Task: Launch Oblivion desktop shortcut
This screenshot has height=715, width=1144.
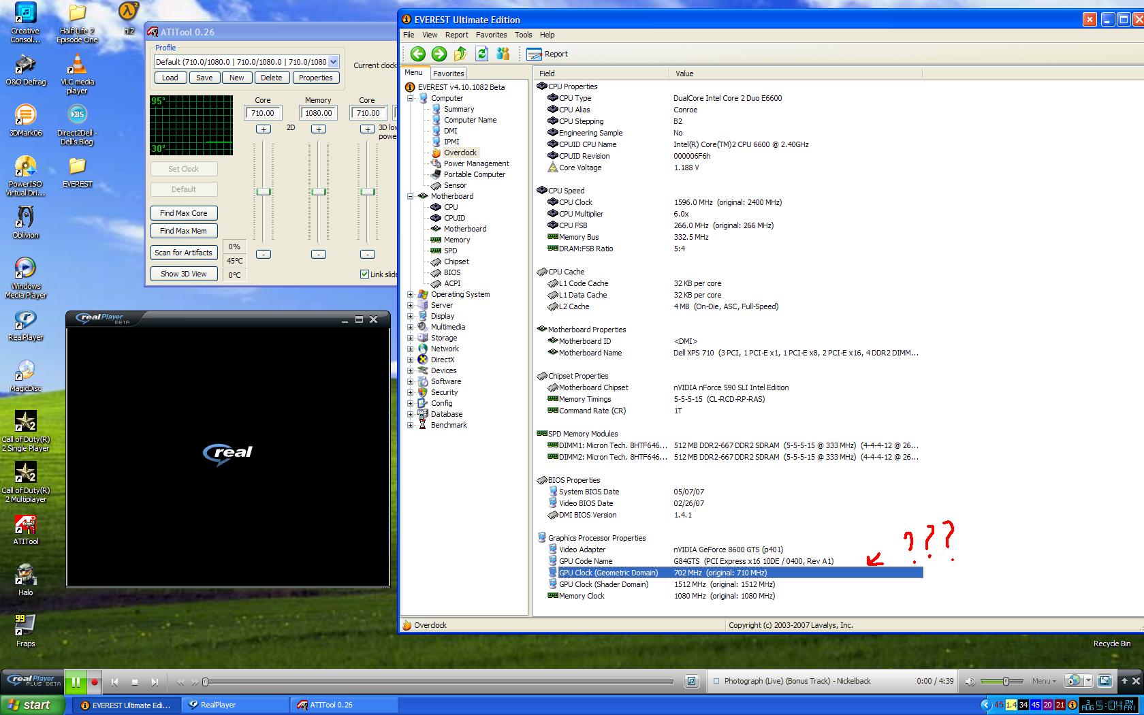Action: 25,223
